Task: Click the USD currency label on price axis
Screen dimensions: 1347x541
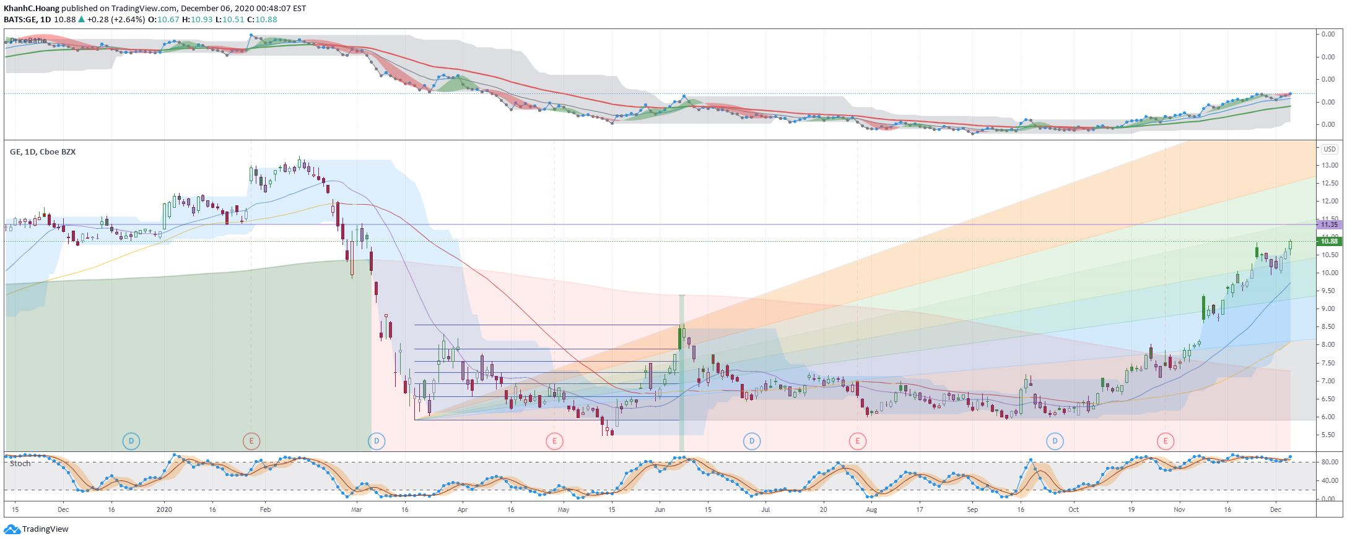Action: pyautogui.click(x=1330, y=149)
